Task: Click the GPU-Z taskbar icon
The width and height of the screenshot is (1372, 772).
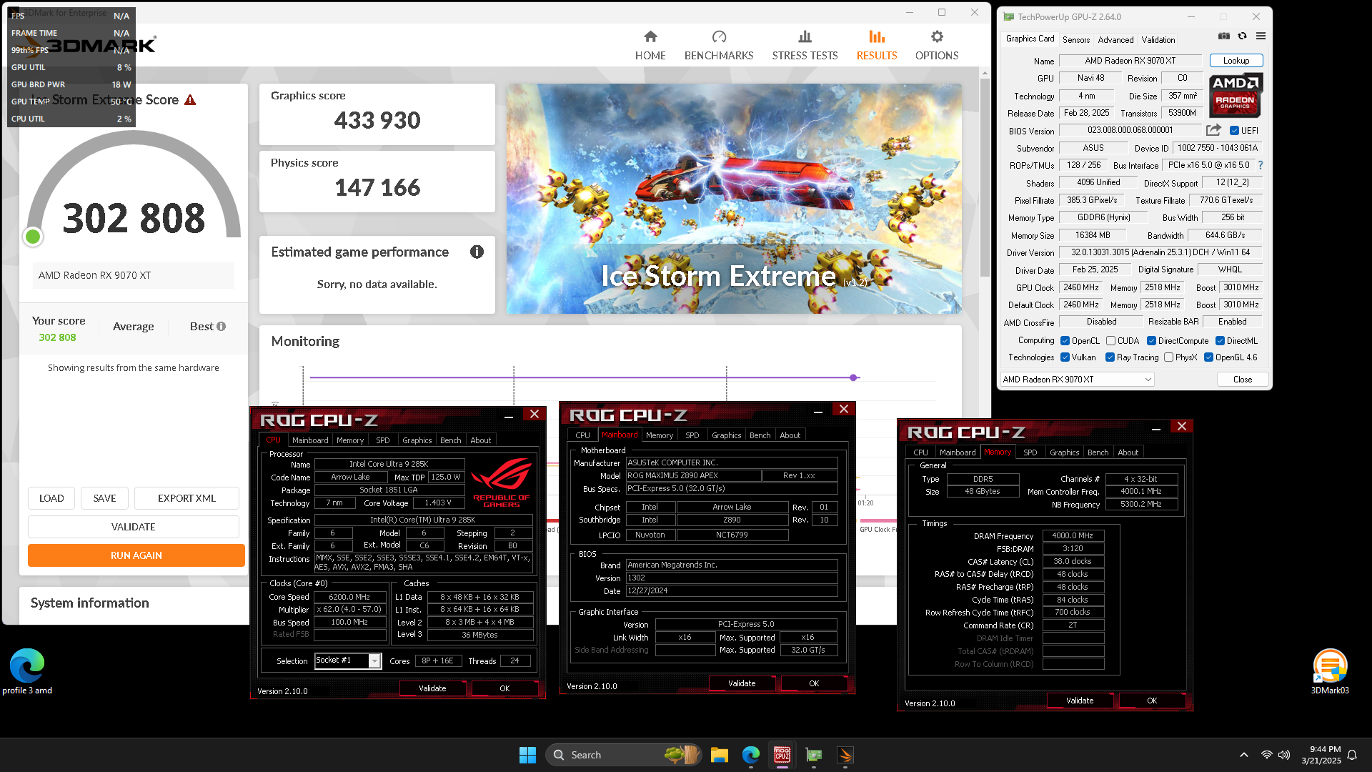Action: tap(814, 755)
